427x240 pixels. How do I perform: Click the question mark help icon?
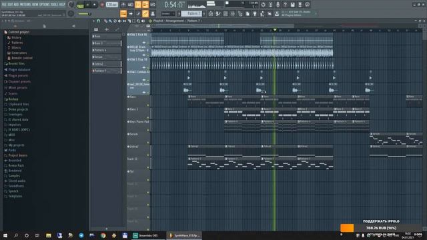pyautogui.click(x=285, y=5)
